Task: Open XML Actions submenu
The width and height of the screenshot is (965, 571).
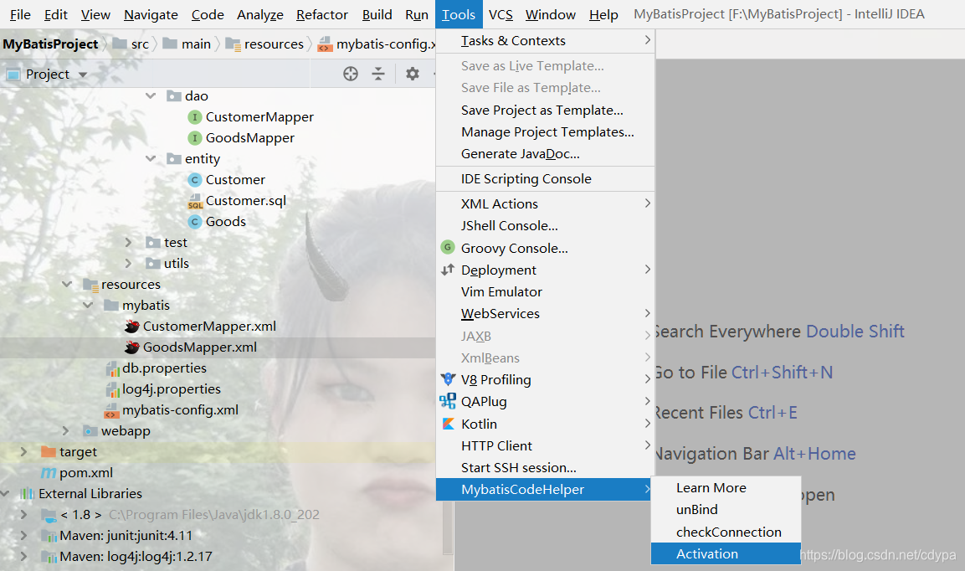Action: pos(546,204)
